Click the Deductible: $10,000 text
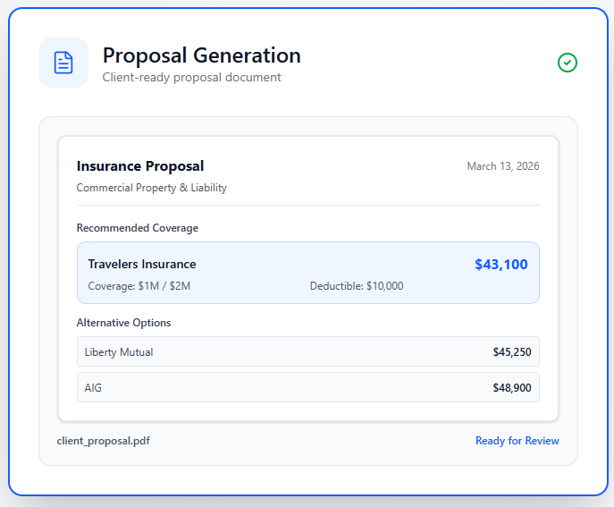This screenshot has width=614, height=507. pyautogui.click(x=357, y=286)
